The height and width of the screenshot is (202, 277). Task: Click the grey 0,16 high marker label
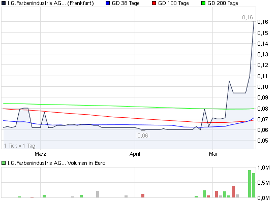[x=248, y=17]
